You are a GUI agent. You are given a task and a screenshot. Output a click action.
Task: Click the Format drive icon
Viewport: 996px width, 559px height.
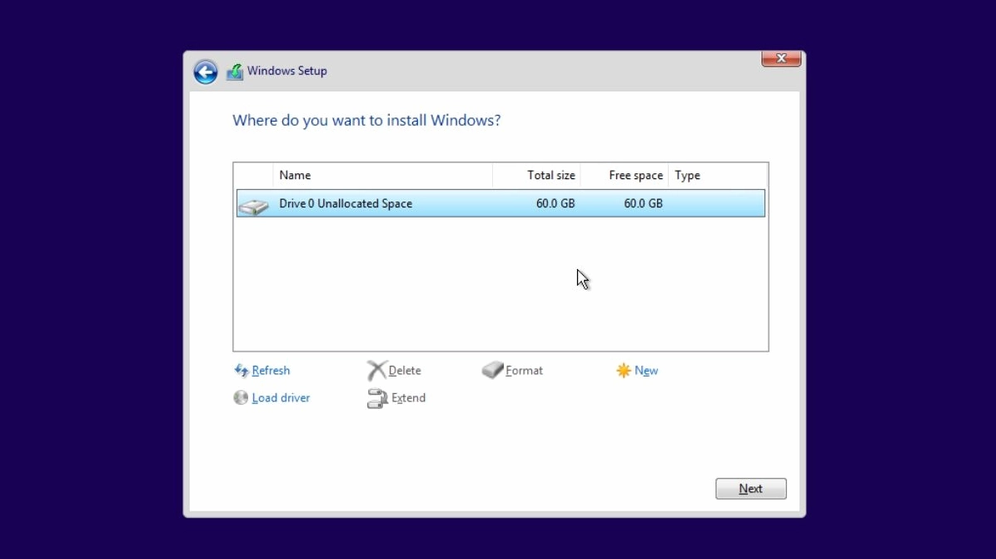[493, 370]
